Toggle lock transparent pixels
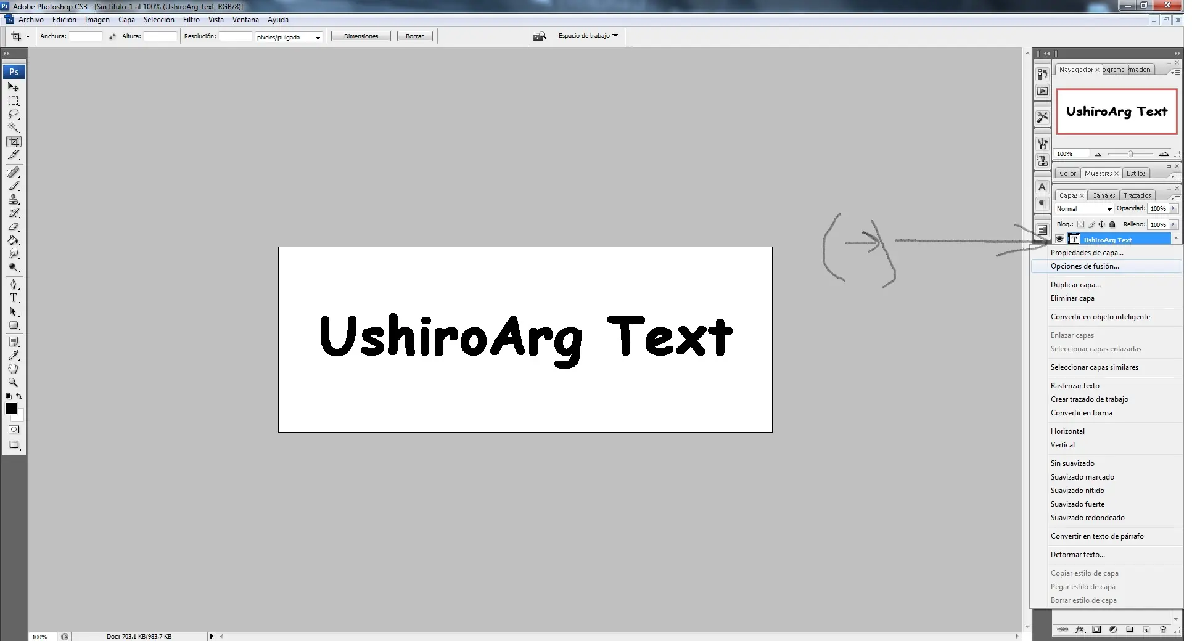This screenshot has height=641, width=1192. (1080, 224)
